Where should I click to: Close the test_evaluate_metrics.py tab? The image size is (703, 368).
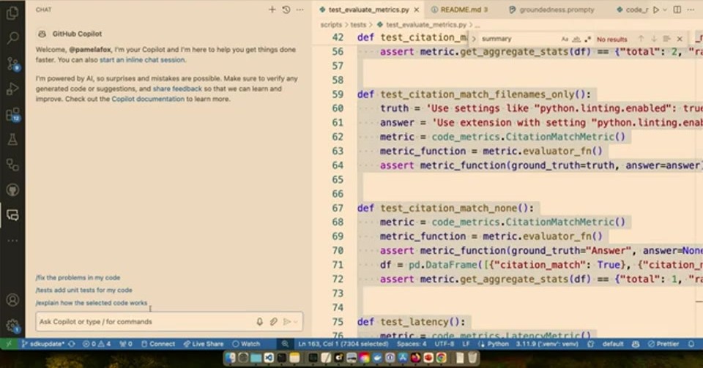coord(417,10)
